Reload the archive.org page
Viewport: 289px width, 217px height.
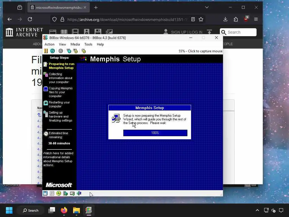click(30, 19)
